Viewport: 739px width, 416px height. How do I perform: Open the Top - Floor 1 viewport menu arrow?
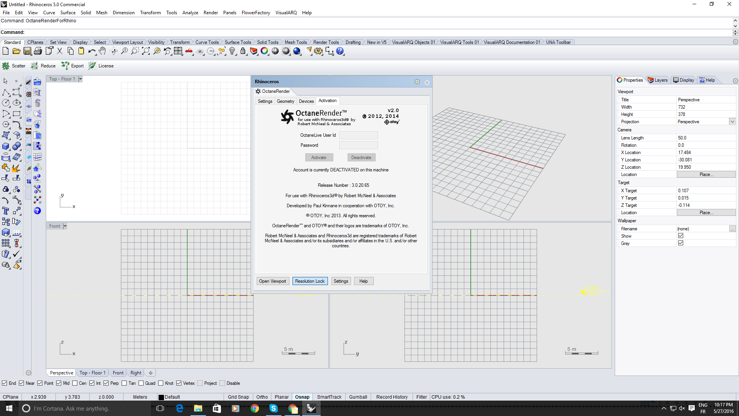coord(80,79)
